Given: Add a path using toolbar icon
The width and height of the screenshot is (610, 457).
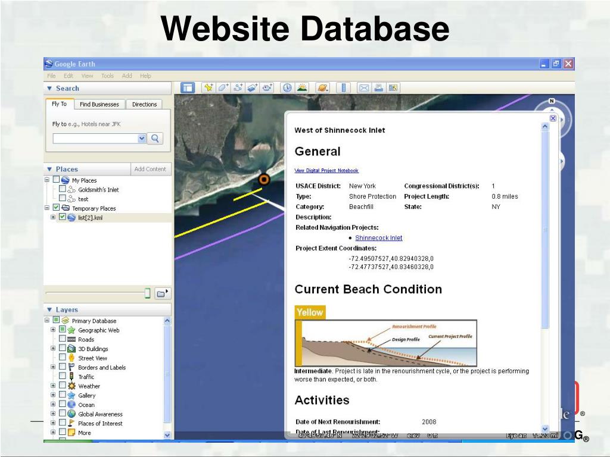Looking at the screenshot, I should tap(238, 88).
